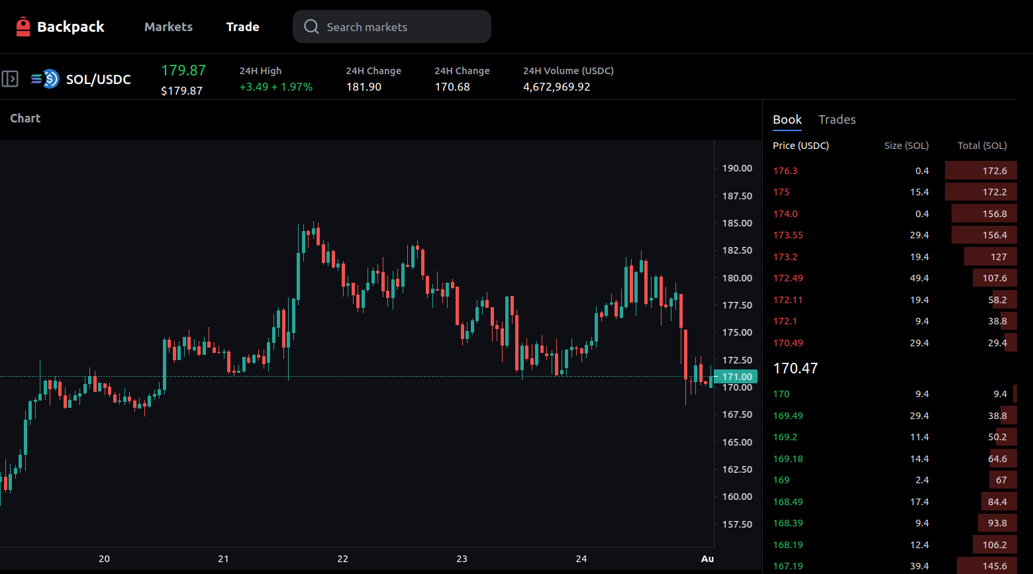The image size is (1033, 574).
Task: Select ask price 173.2
Action: 785,257
